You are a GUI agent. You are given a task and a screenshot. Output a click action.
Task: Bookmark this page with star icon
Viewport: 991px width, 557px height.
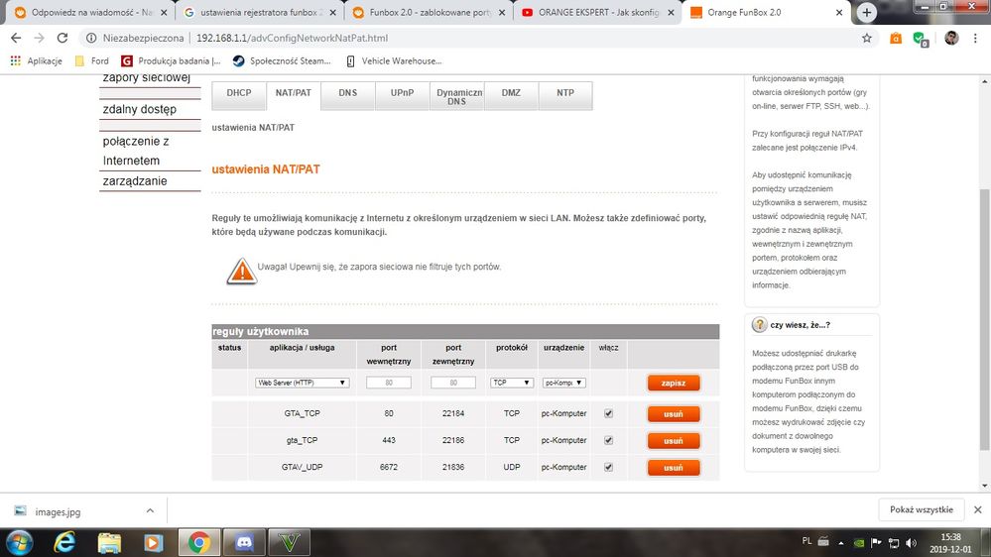click(x=866, y=38)
